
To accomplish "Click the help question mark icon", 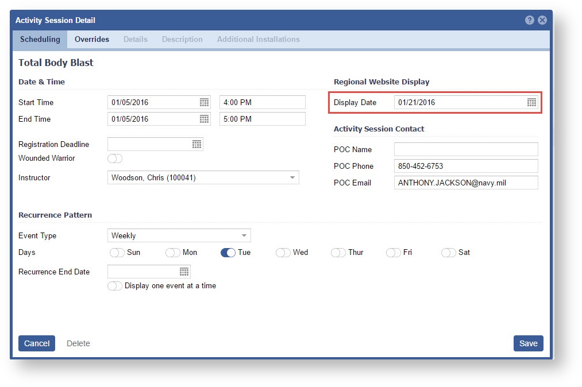I will pos(530,20).
